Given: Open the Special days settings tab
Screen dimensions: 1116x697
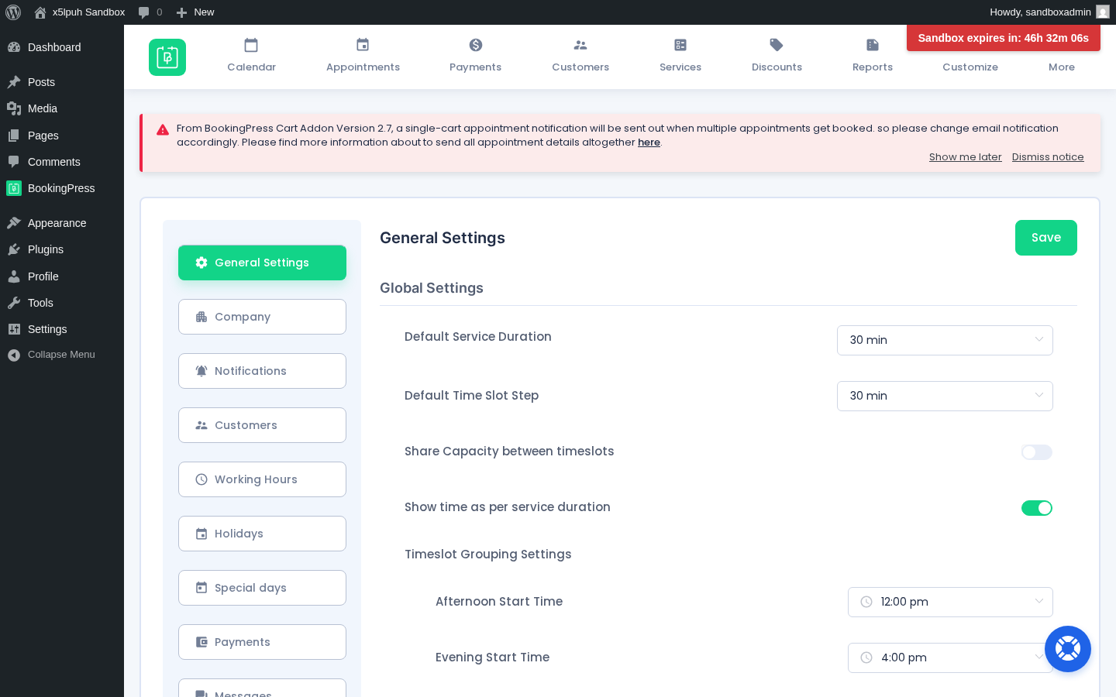Looking at the screenshot, I should tap(262, 588).
